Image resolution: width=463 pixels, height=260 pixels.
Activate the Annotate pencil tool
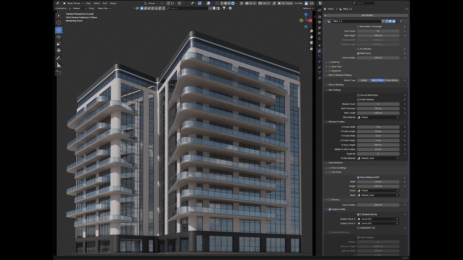(59, 58)
